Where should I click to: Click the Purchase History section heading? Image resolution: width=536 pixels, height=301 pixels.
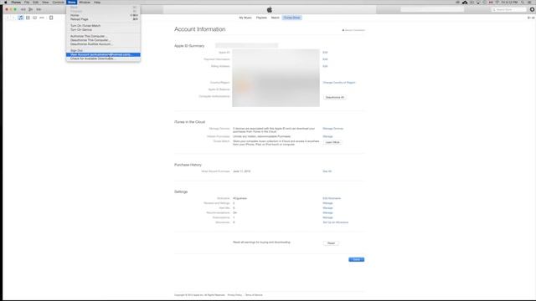tap(188, 165)
